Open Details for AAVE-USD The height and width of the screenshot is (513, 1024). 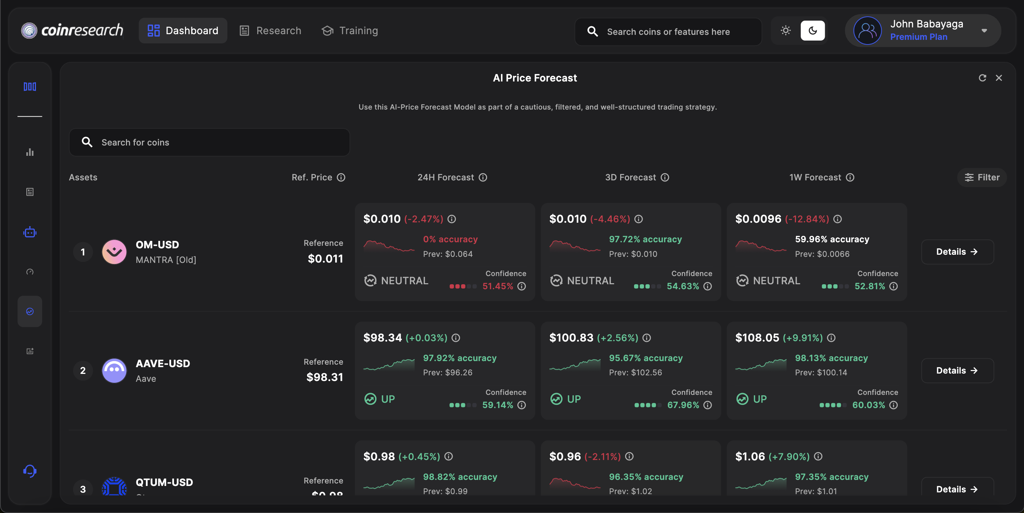point(957,371)
